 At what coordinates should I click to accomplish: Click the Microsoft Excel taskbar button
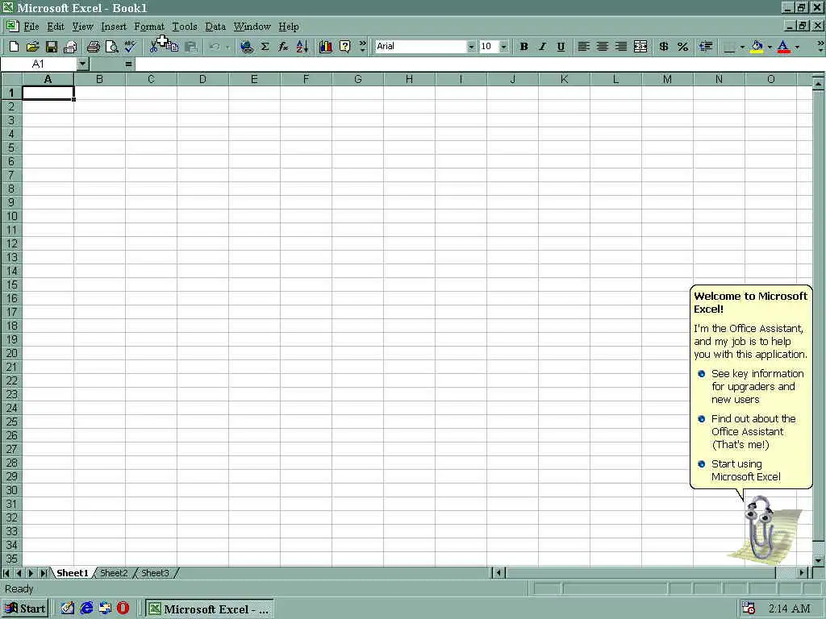point(210,609)
